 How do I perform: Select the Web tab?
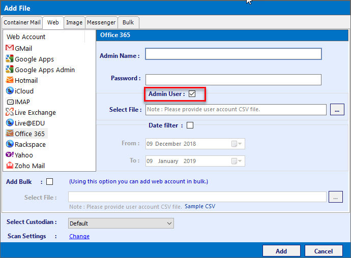coord(53,22)
